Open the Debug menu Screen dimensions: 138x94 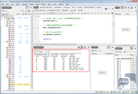pyautogui.click(x=43, y=4)
